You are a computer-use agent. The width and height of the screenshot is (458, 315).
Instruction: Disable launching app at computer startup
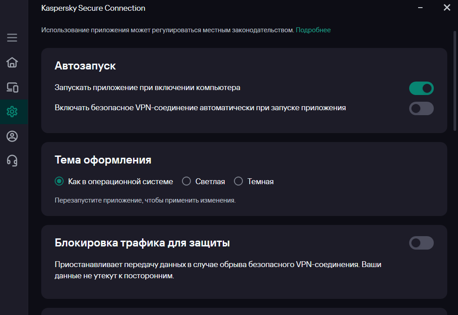coord(421,88)
